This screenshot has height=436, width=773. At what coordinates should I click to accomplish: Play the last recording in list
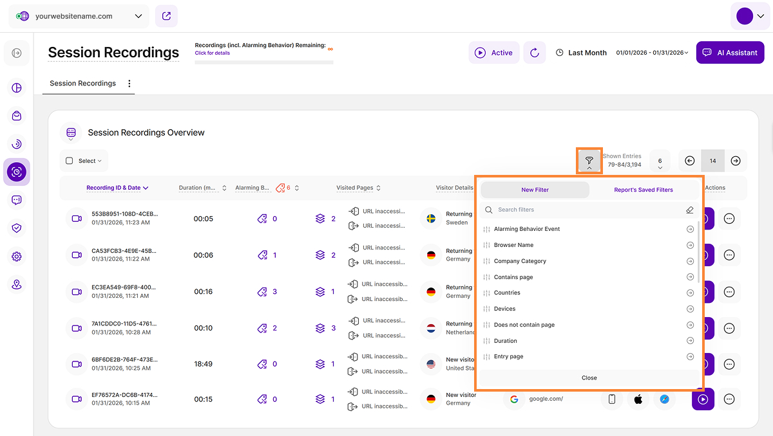[703, 399]
